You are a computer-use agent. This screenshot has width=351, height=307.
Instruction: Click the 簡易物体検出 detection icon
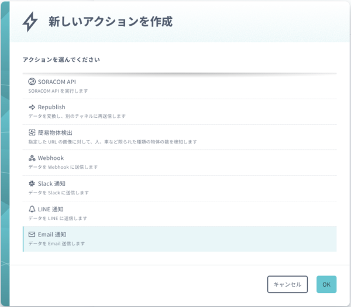click(32, 132)
